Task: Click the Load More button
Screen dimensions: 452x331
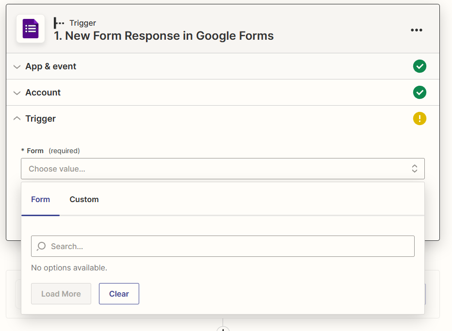Action: [61, 294]
